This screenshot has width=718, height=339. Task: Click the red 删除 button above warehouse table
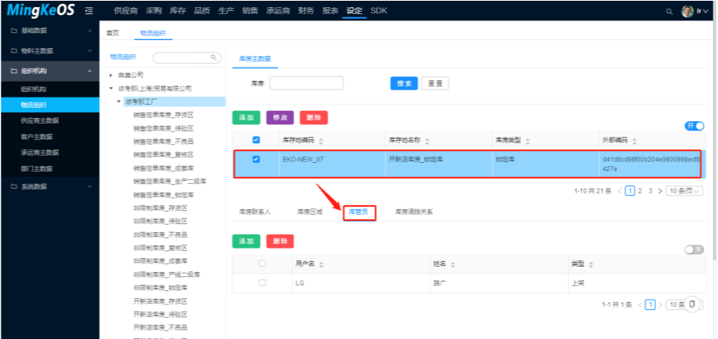pos(314,117)
